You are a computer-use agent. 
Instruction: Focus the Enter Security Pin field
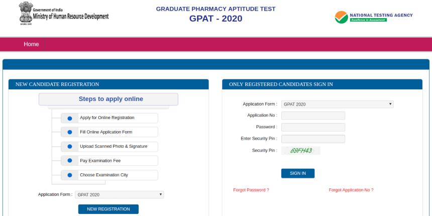[x=313, y=139]
